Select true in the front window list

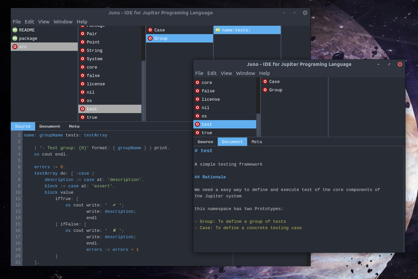[x=225, y=133]
